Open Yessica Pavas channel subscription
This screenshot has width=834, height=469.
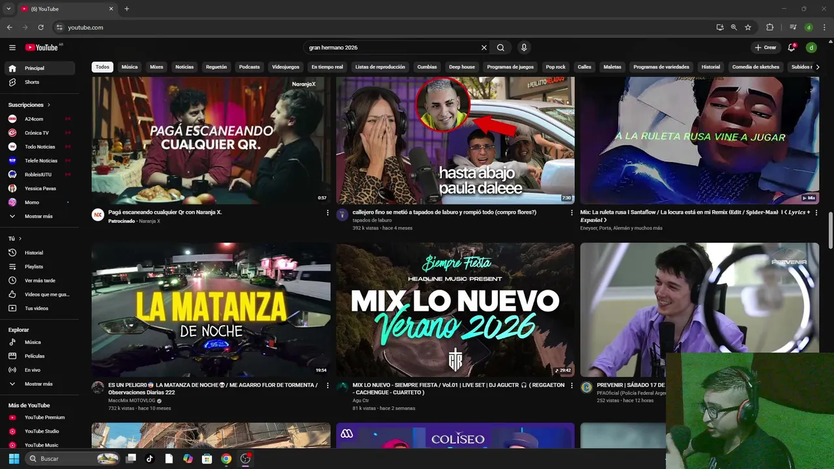(40, 188)
